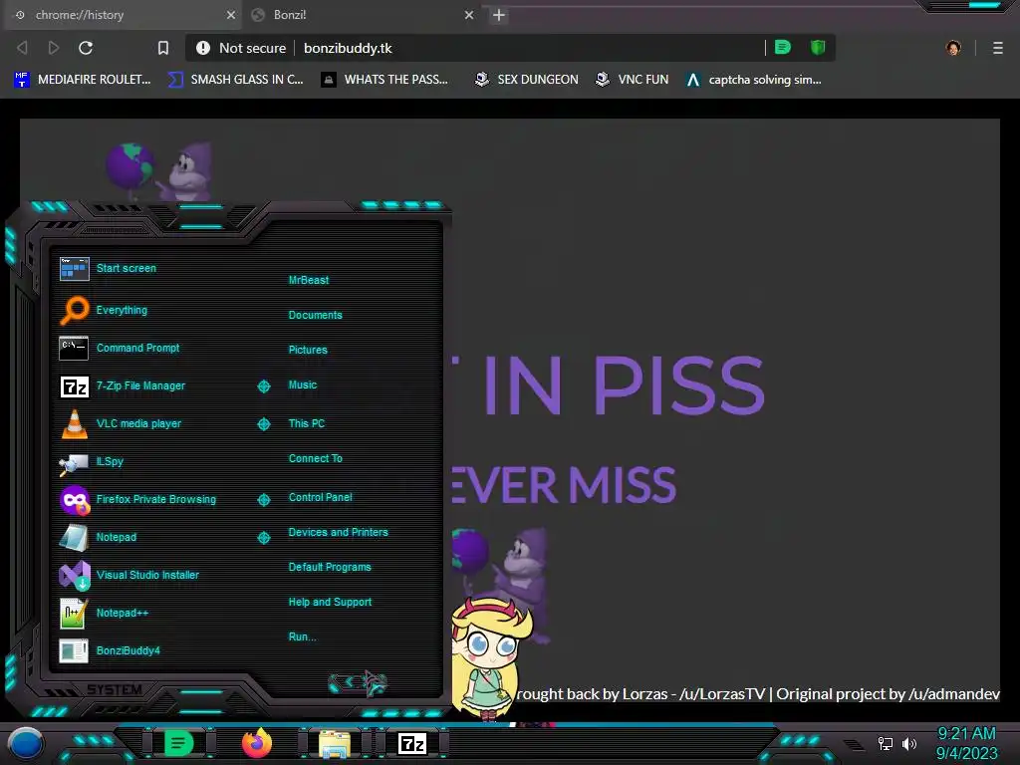
Task: Expand Firefox Private Browsing jump list arrow
Action: [x=263, y=500]
